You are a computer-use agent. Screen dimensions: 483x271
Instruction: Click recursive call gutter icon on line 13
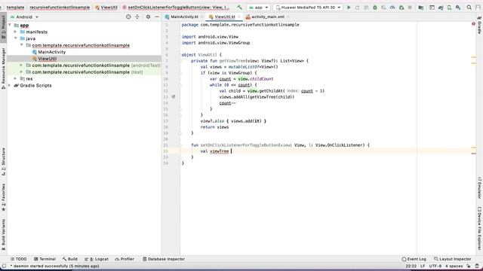[174, 97]
